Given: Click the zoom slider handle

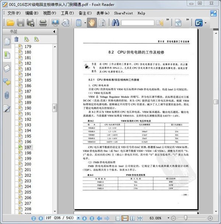Looking at the screenshot, I should pyautogui.click(x=186, y=218).
